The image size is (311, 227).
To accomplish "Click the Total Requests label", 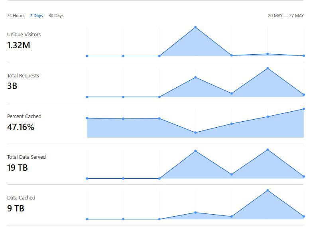I will point(23,75).
